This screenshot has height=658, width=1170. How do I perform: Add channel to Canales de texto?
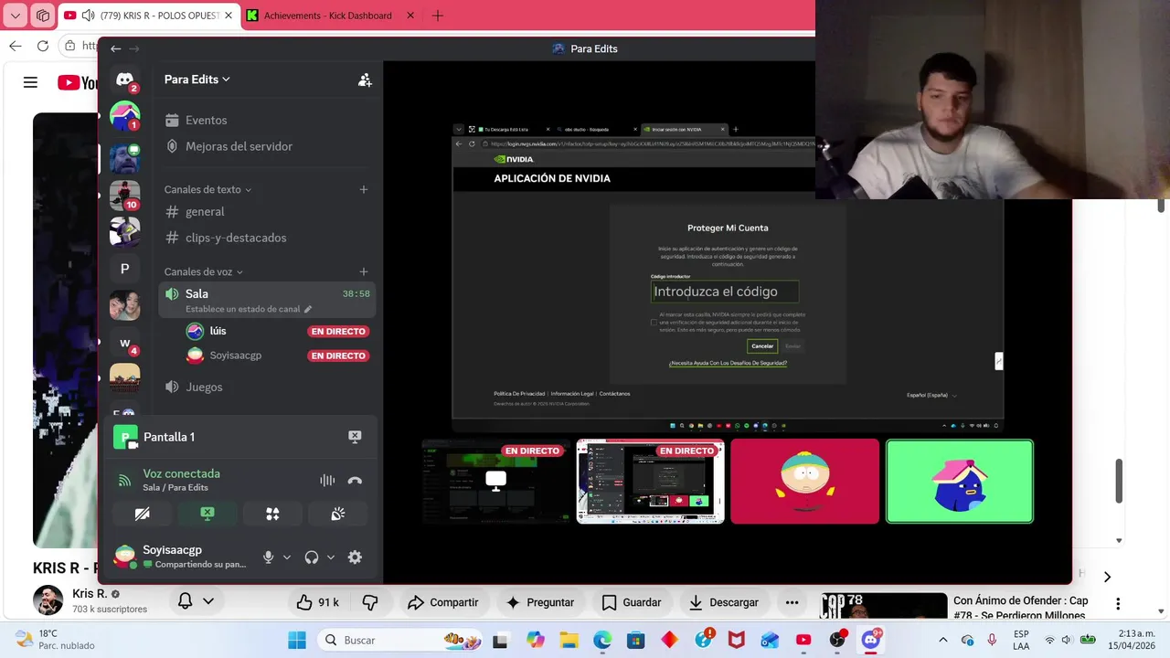(x=364, y=189)
